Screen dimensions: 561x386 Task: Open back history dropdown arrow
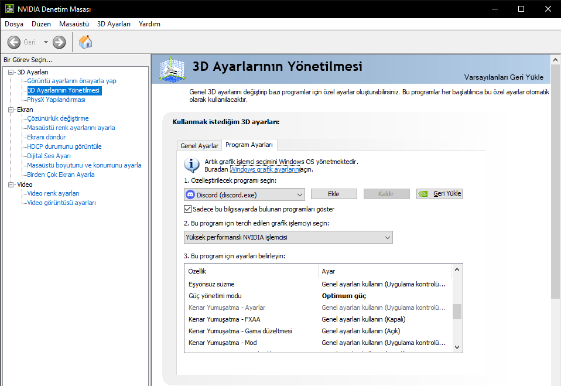(x=46, y=42)
